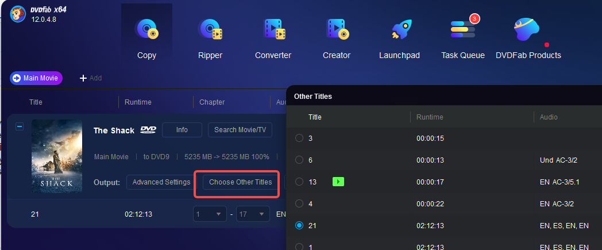Screen dimensions: 602x250
Task: Click Und AC-3/2 audio of title 6
Action: tap(558, 160)
